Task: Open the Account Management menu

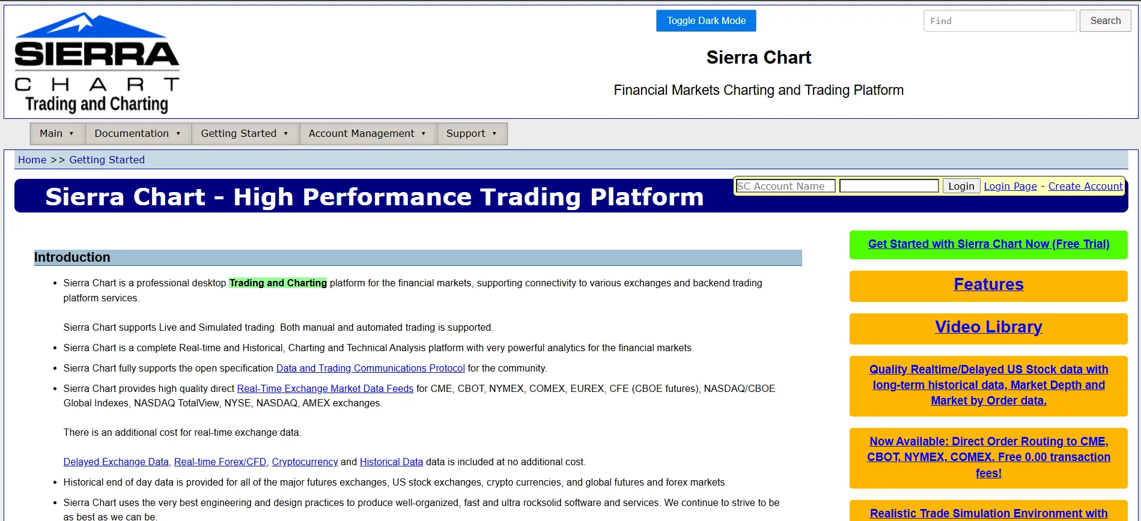Action: click(x=368, y=133)
